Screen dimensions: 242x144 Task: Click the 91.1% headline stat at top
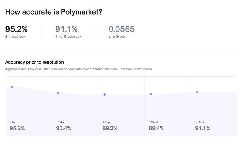click(66, 29)
